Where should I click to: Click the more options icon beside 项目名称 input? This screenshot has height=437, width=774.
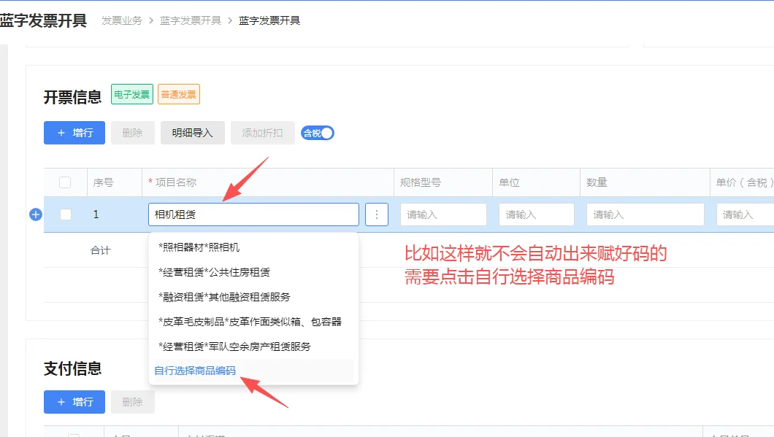coord(376,214)
